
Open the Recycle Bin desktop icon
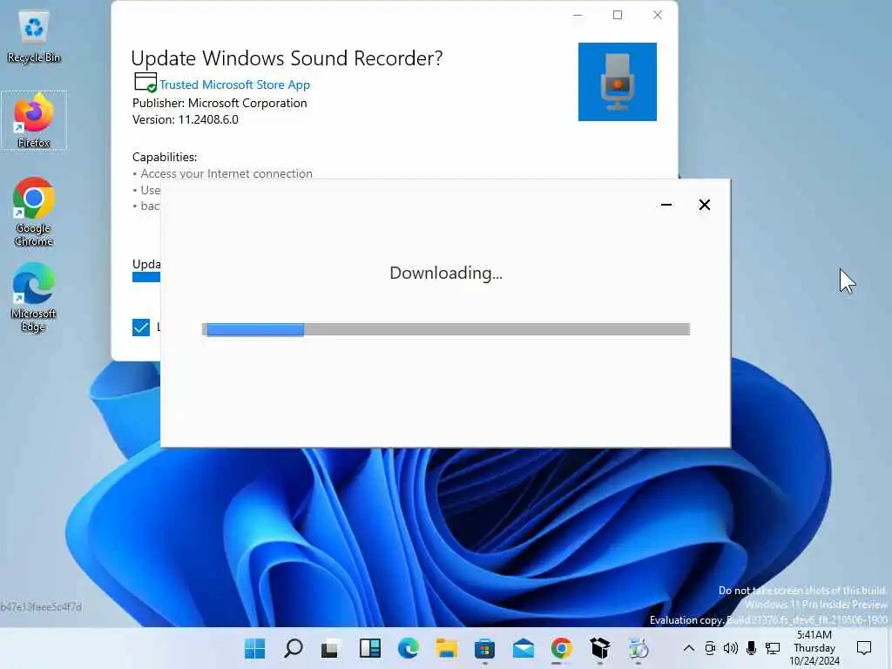tap(34, 37)
